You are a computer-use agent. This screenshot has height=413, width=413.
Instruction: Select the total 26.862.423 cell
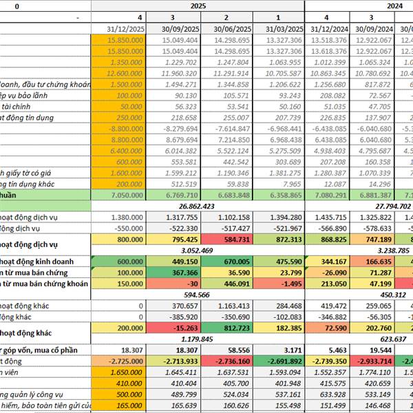[x=198, y=206]
